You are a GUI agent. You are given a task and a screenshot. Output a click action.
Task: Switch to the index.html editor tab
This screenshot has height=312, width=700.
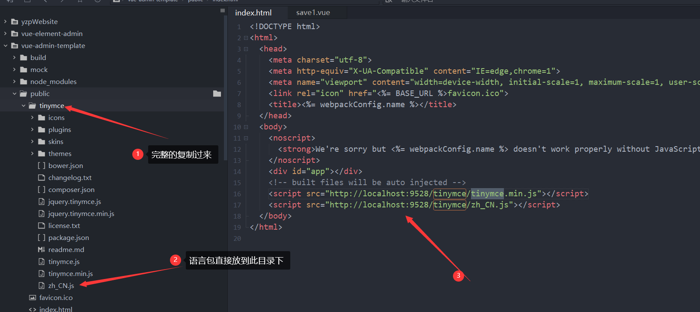point(253,13)
